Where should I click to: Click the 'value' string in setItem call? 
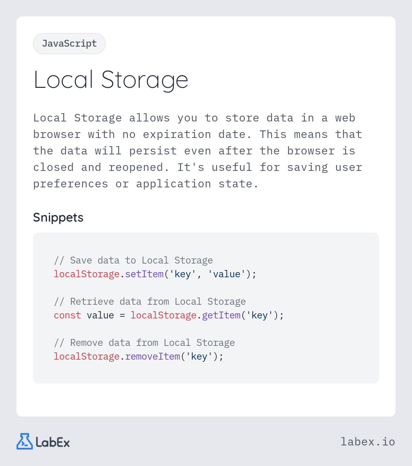tap(227, 274)
